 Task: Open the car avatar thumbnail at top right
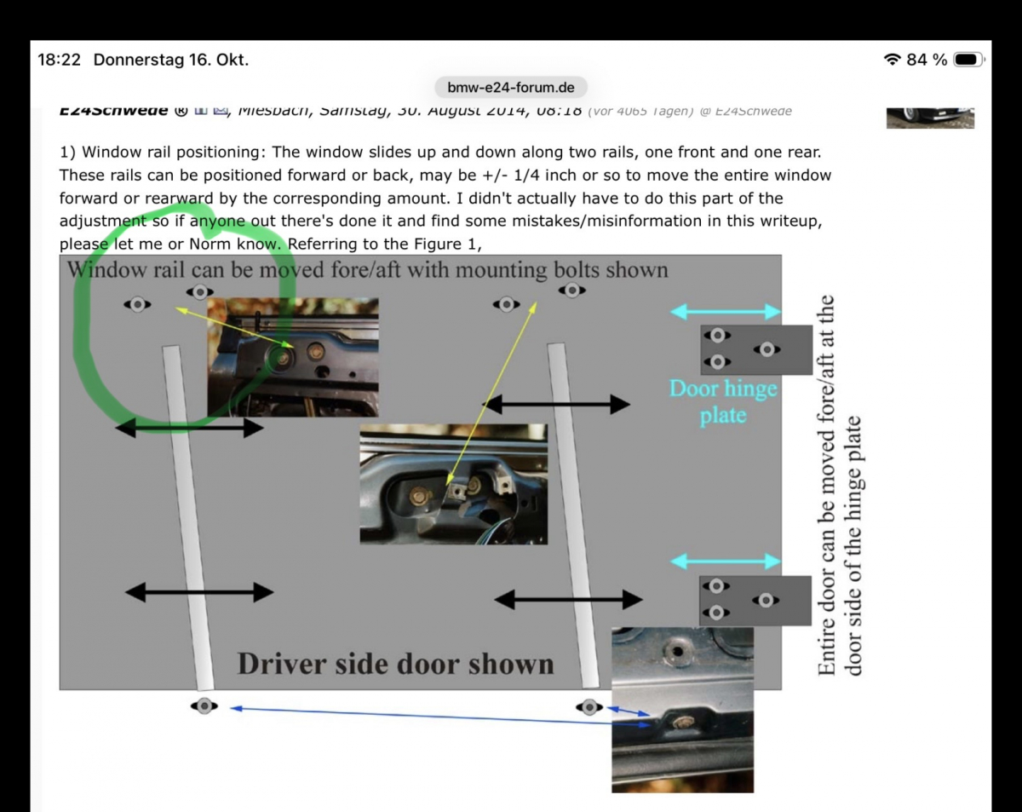pos(930,117)
